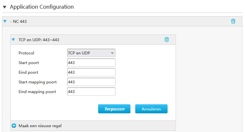Delete the NC 443 application via trash icon
245x132 pixels.
[x=233, y=21]
